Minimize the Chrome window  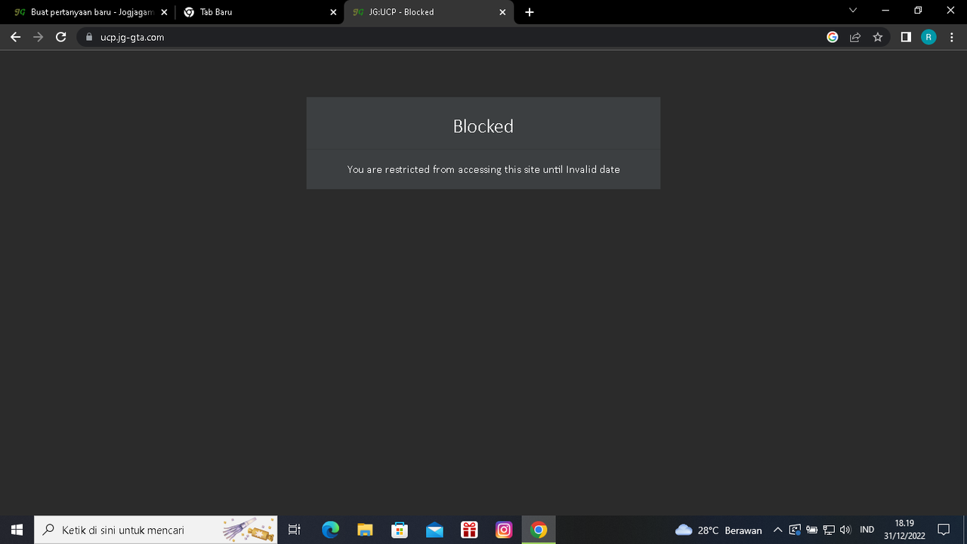click(x=887, y=11)
